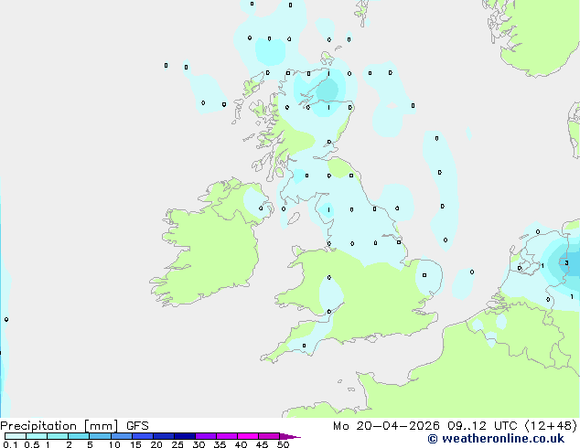Pick the 45–50 mm legend swatch
Screen dimensions: 580x448
(269, 436)
